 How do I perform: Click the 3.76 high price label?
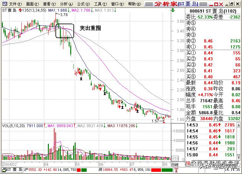(x=64, y=15)
